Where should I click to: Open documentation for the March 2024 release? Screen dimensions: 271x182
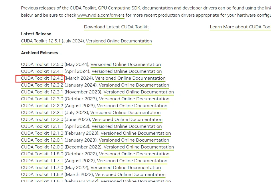130,78
